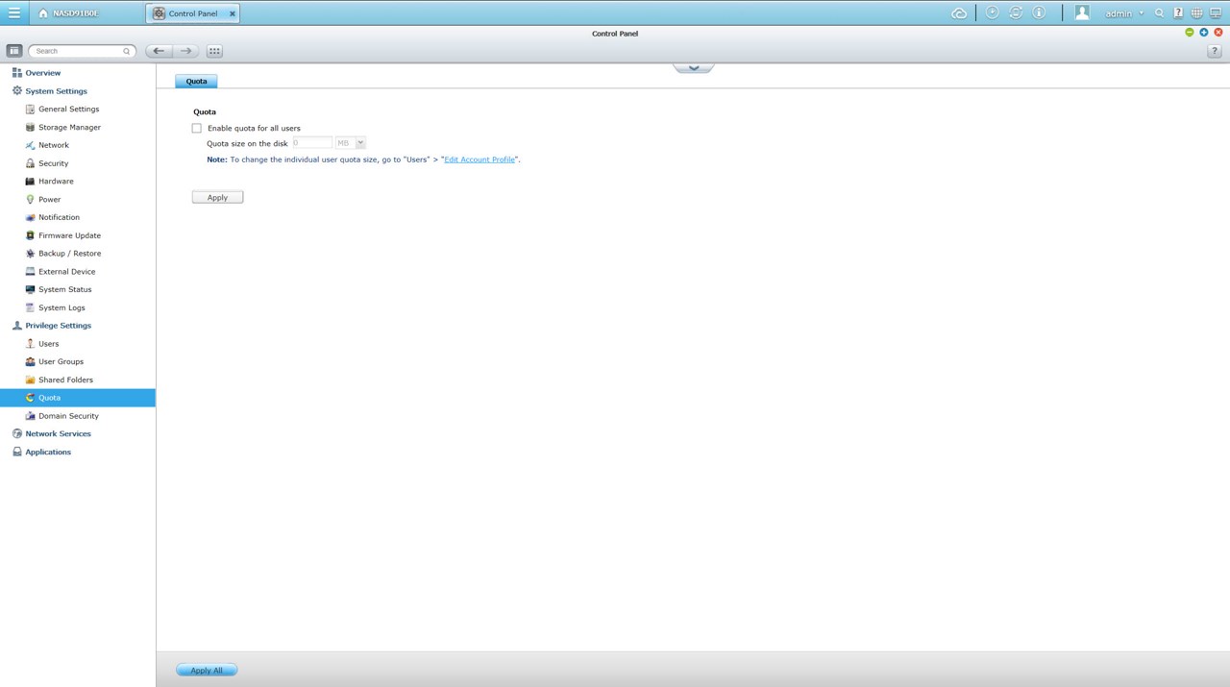Open Power settings in sidebar
The height and width of the screenshot is (687, 1230).
pos(49,199)
